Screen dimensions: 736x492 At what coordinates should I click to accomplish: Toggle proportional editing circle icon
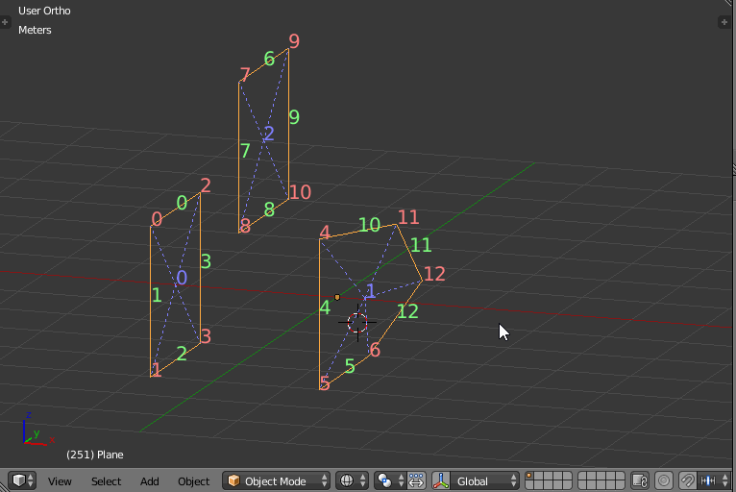click(664, 480)
